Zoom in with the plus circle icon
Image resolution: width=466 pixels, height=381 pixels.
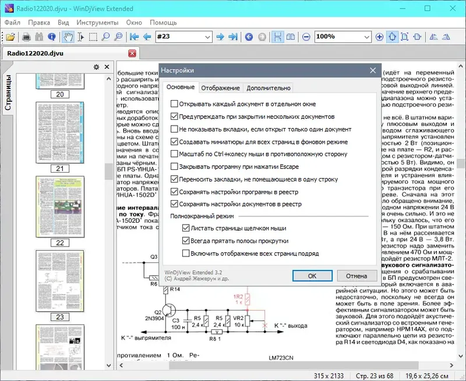click(x=379, y=37)
